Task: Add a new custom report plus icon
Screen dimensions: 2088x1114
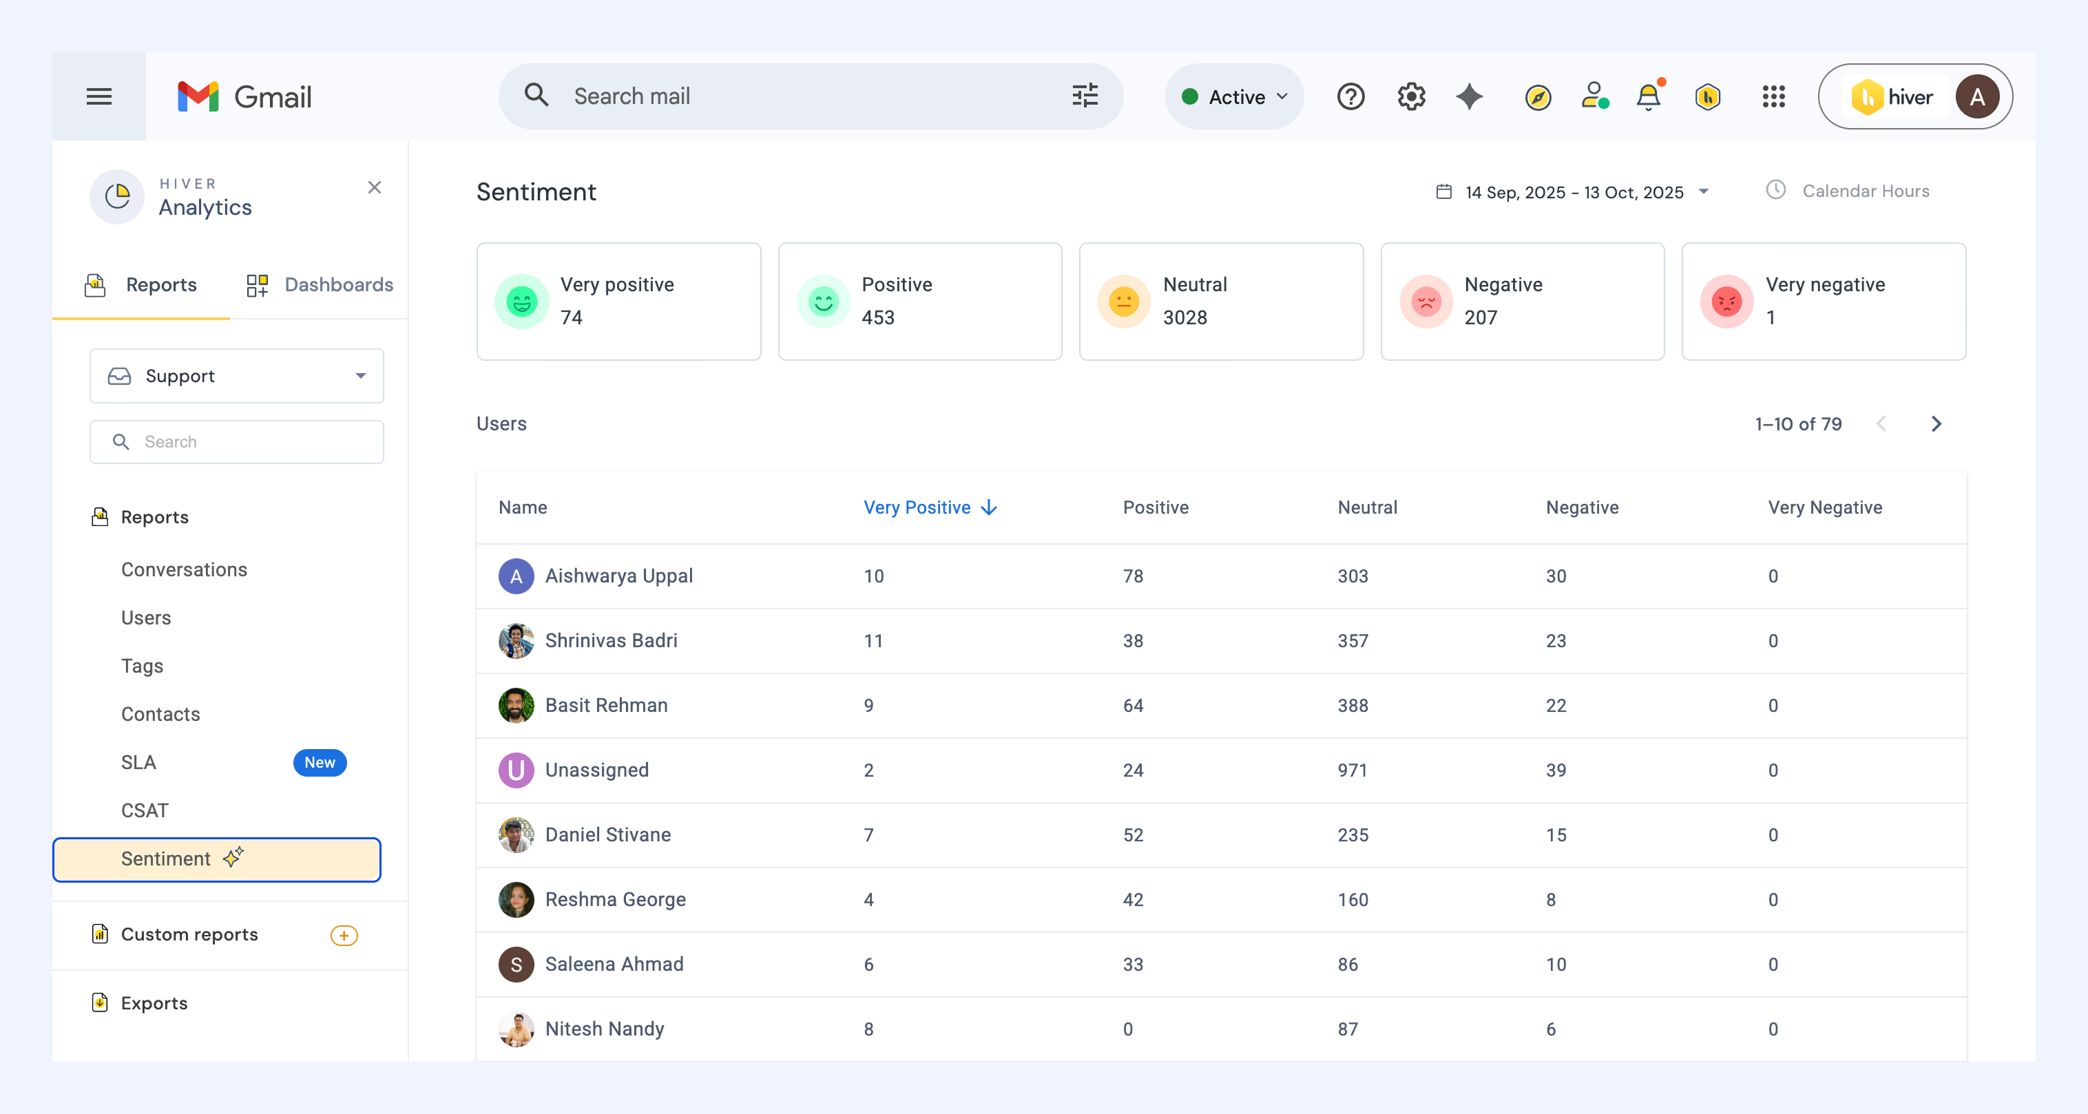Action: click(344, 936)
